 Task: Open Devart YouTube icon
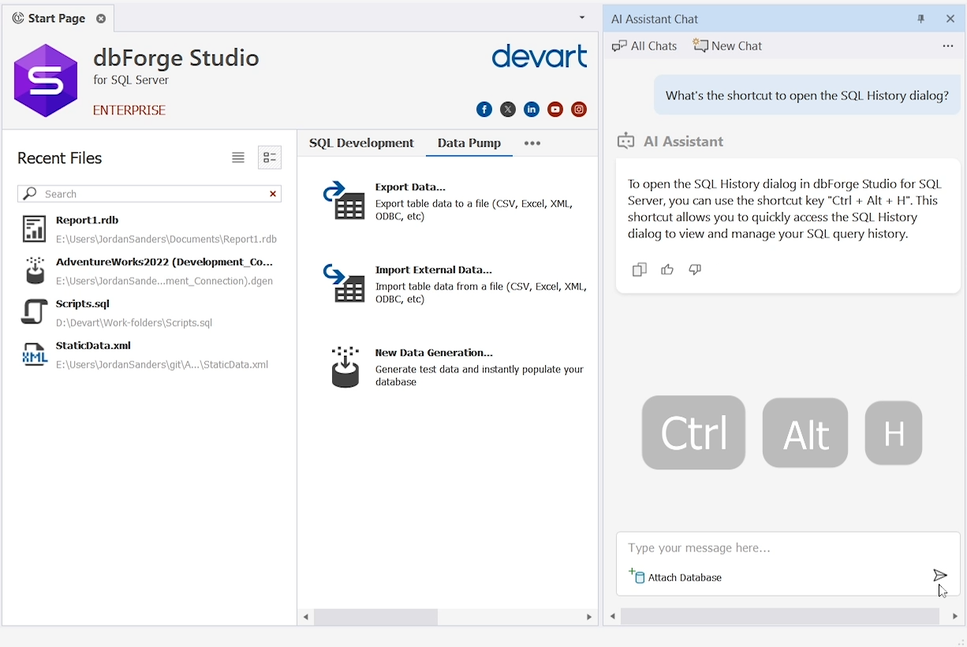coord(555,110)
